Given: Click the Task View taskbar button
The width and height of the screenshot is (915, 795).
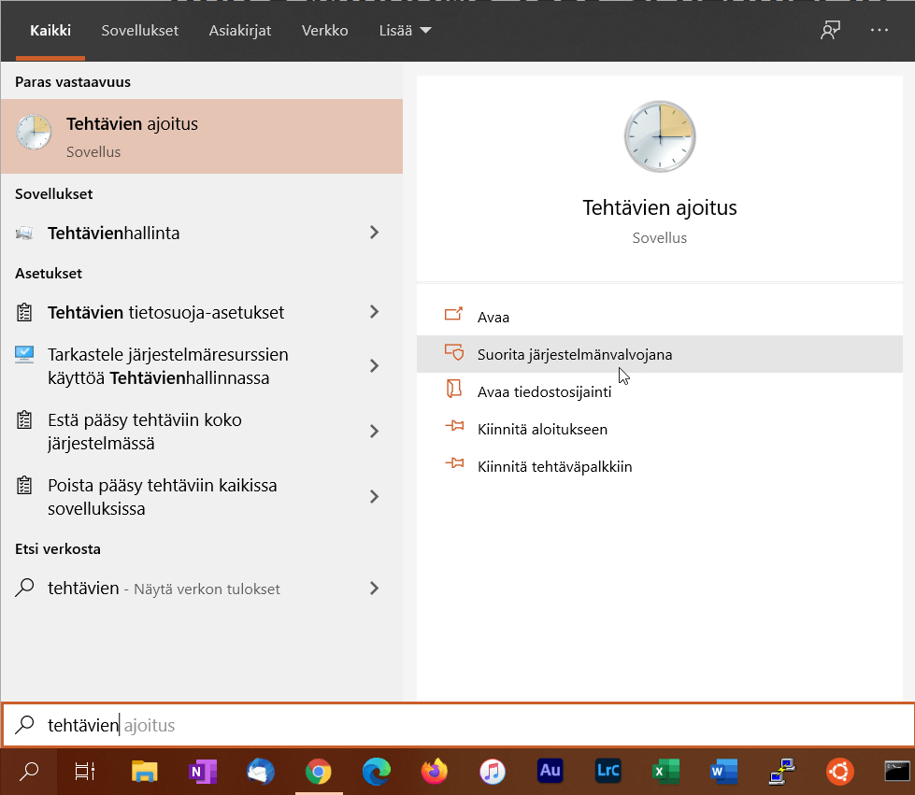Looking at the screenshot, I should [85, 772].
